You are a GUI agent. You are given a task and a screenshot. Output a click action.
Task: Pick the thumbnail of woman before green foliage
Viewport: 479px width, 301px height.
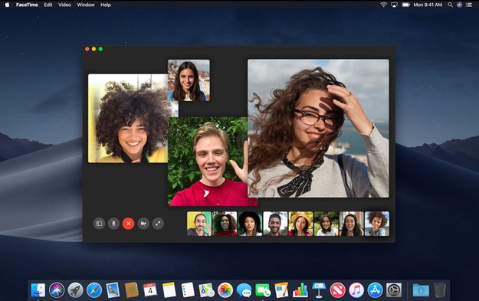(x=326, y=224)
